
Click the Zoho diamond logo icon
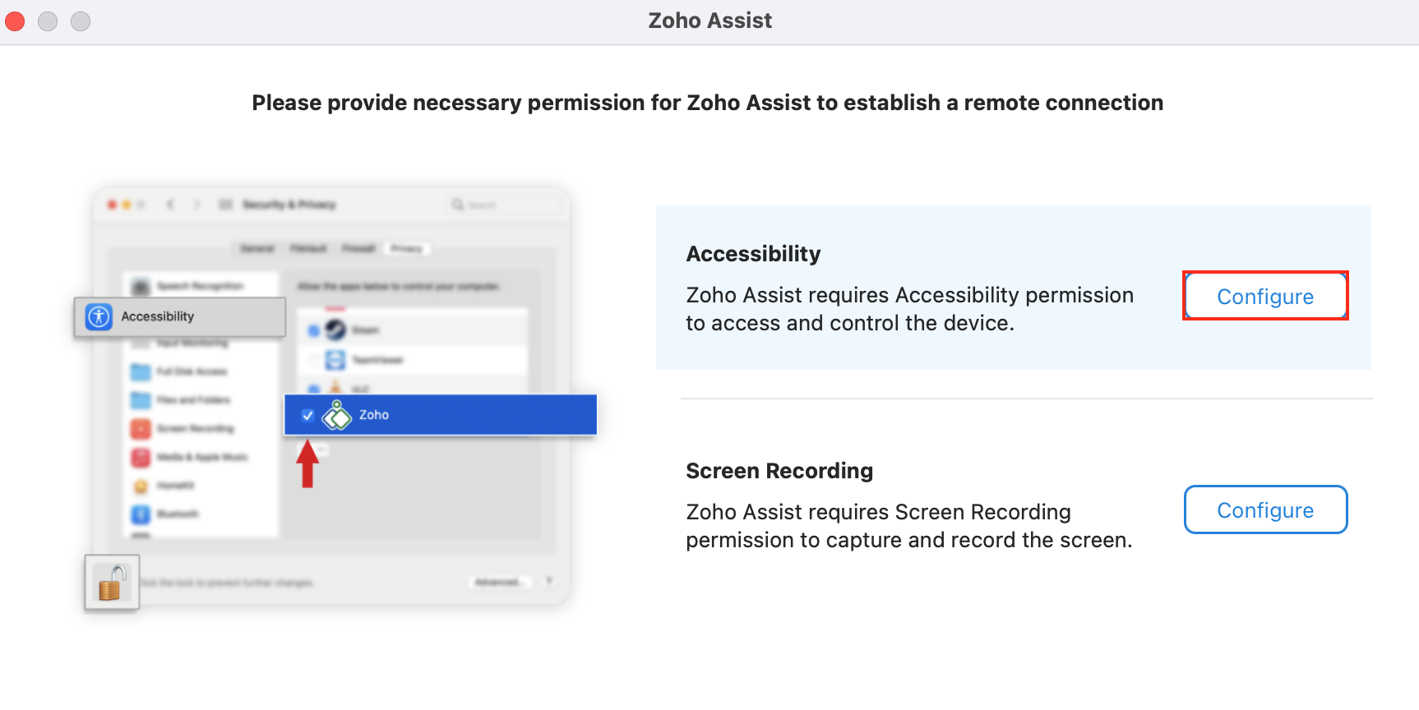337,415
